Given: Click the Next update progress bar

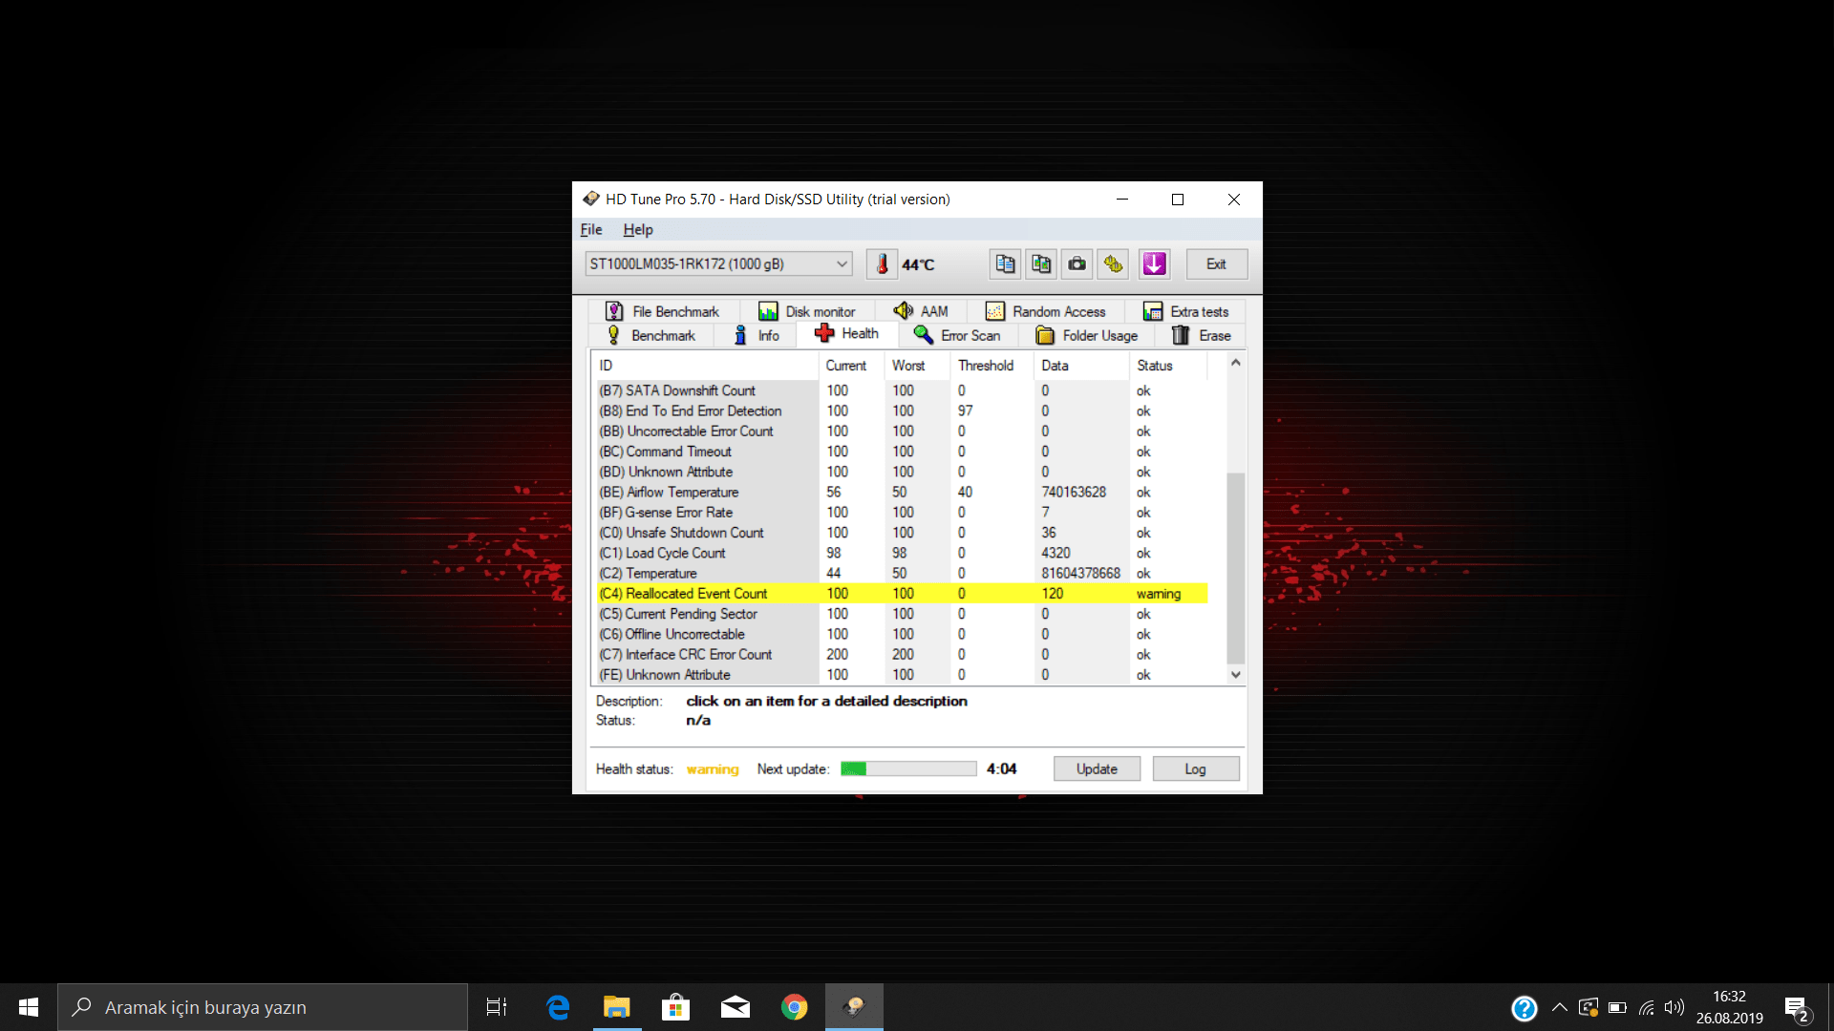Looking at the screenshot, I should 906,768.
